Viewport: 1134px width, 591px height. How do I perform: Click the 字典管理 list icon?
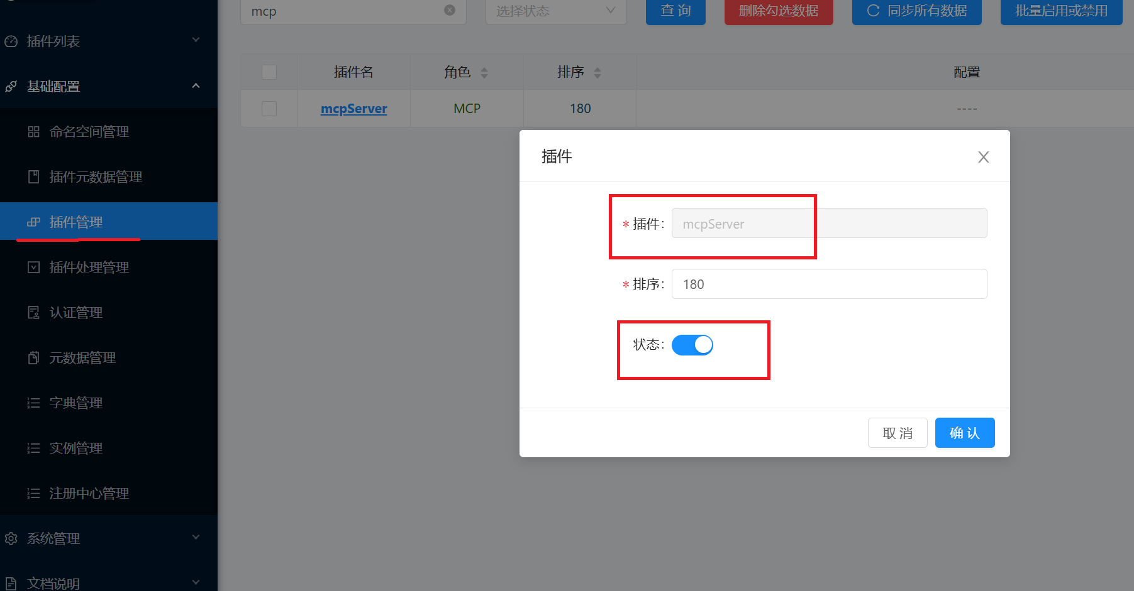pyautogui.click(x=34, y=403)
